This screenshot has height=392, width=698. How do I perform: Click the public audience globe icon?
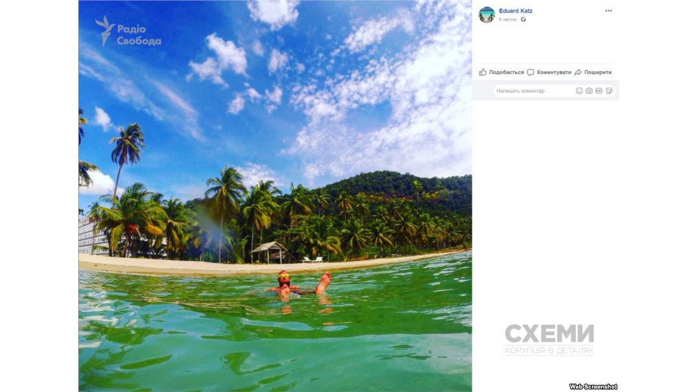523,19
